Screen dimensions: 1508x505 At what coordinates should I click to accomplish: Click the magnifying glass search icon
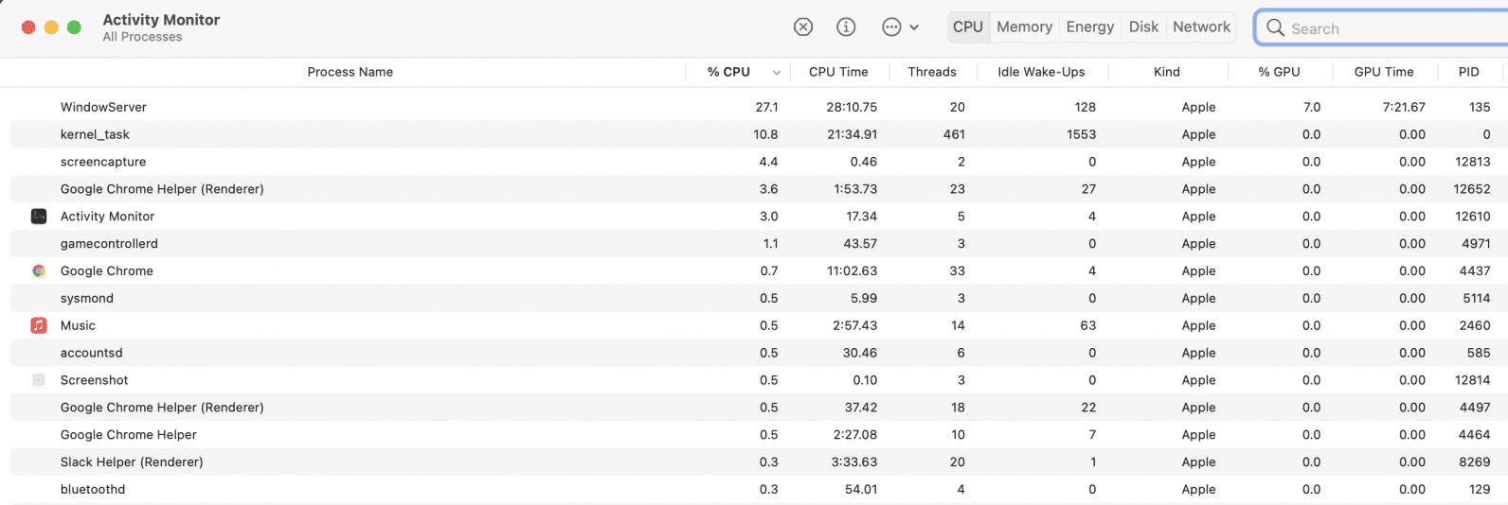pyautogui.click(x=1276, y=27)
